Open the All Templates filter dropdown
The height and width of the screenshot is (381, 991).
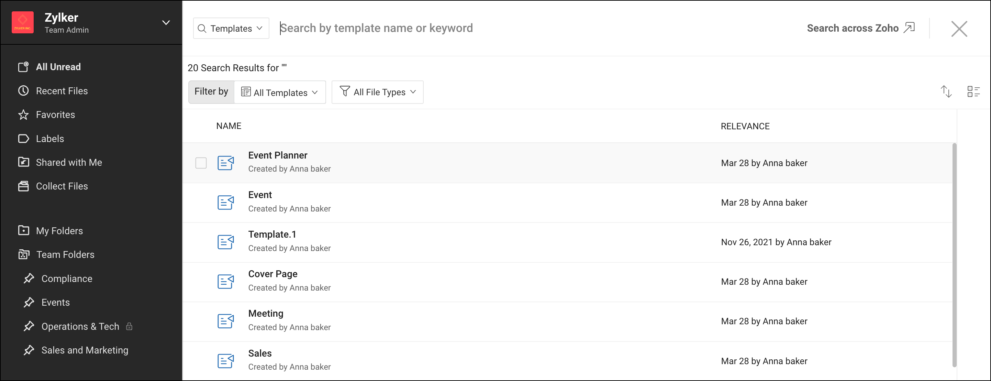(280, 92)
